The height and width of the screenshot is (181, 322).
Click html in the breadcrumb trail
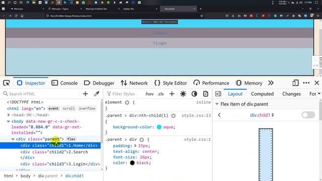click(x=9, y=176)
